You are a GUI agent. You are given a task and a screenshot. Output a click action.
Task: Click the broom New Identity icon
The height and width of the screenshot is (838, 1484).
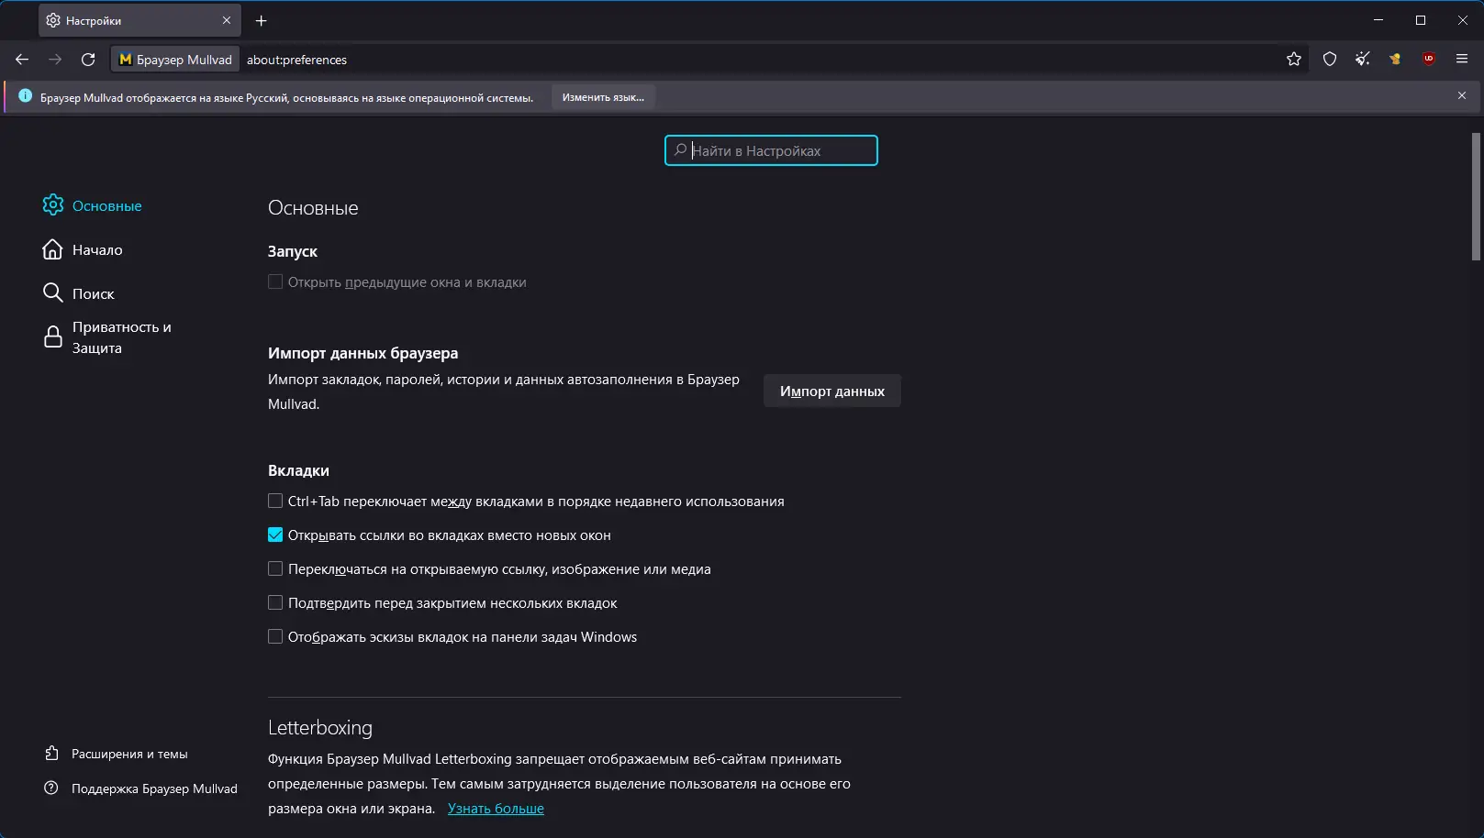pyautogui.click(x=1362, y=60)
